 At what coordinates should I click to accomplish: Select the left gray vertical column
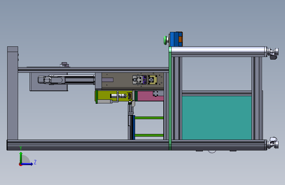(12, 93)
